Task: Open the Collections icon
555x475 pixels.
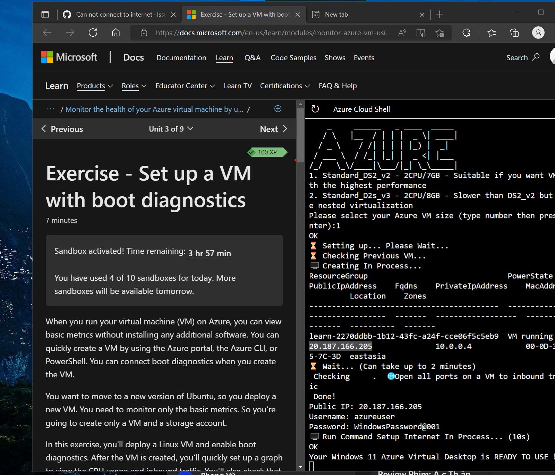Action: coord(514,33)
